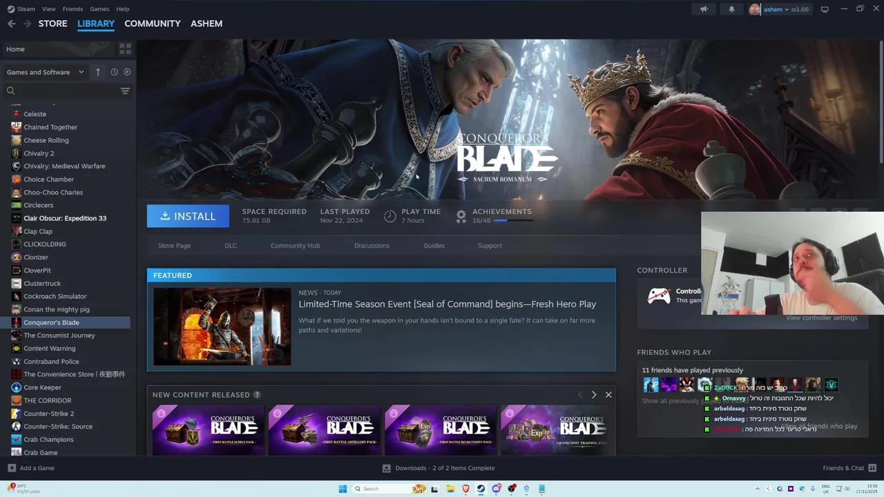Dismiss the New Content Released section
Image resolution: width=884 pixels, height=497 pixels.
click(x=608, y=395)
